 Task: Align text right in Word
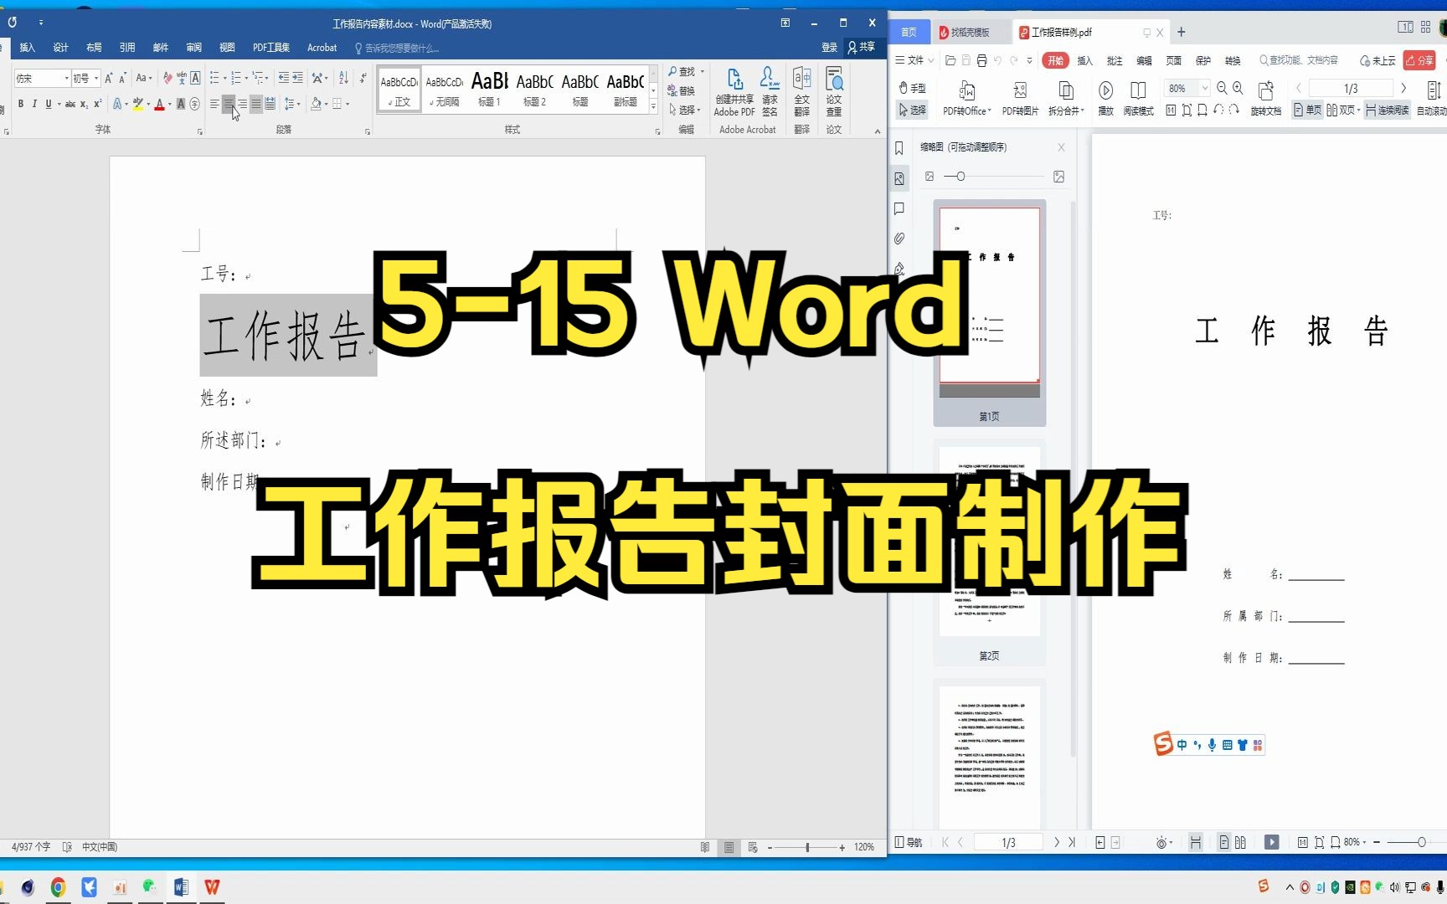pyautogui.click(x=242, y=104)
